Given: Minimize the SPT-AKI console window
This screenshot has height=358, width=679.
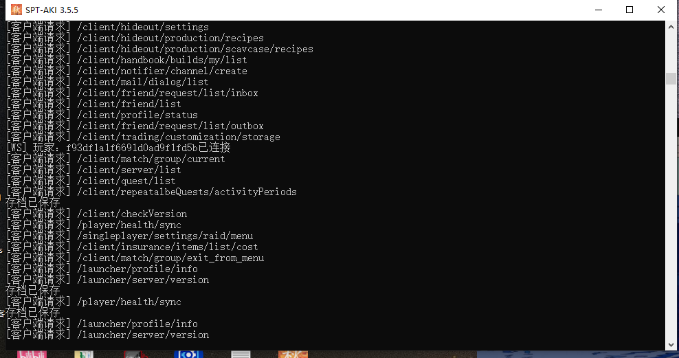Looking at the screenshot, I should (597, 10).
